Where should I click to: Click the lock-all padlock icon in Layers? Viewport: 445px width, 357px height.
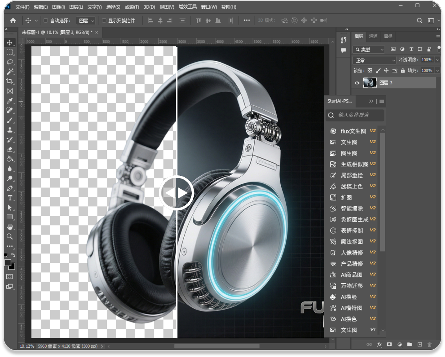(x=403, y=71)
